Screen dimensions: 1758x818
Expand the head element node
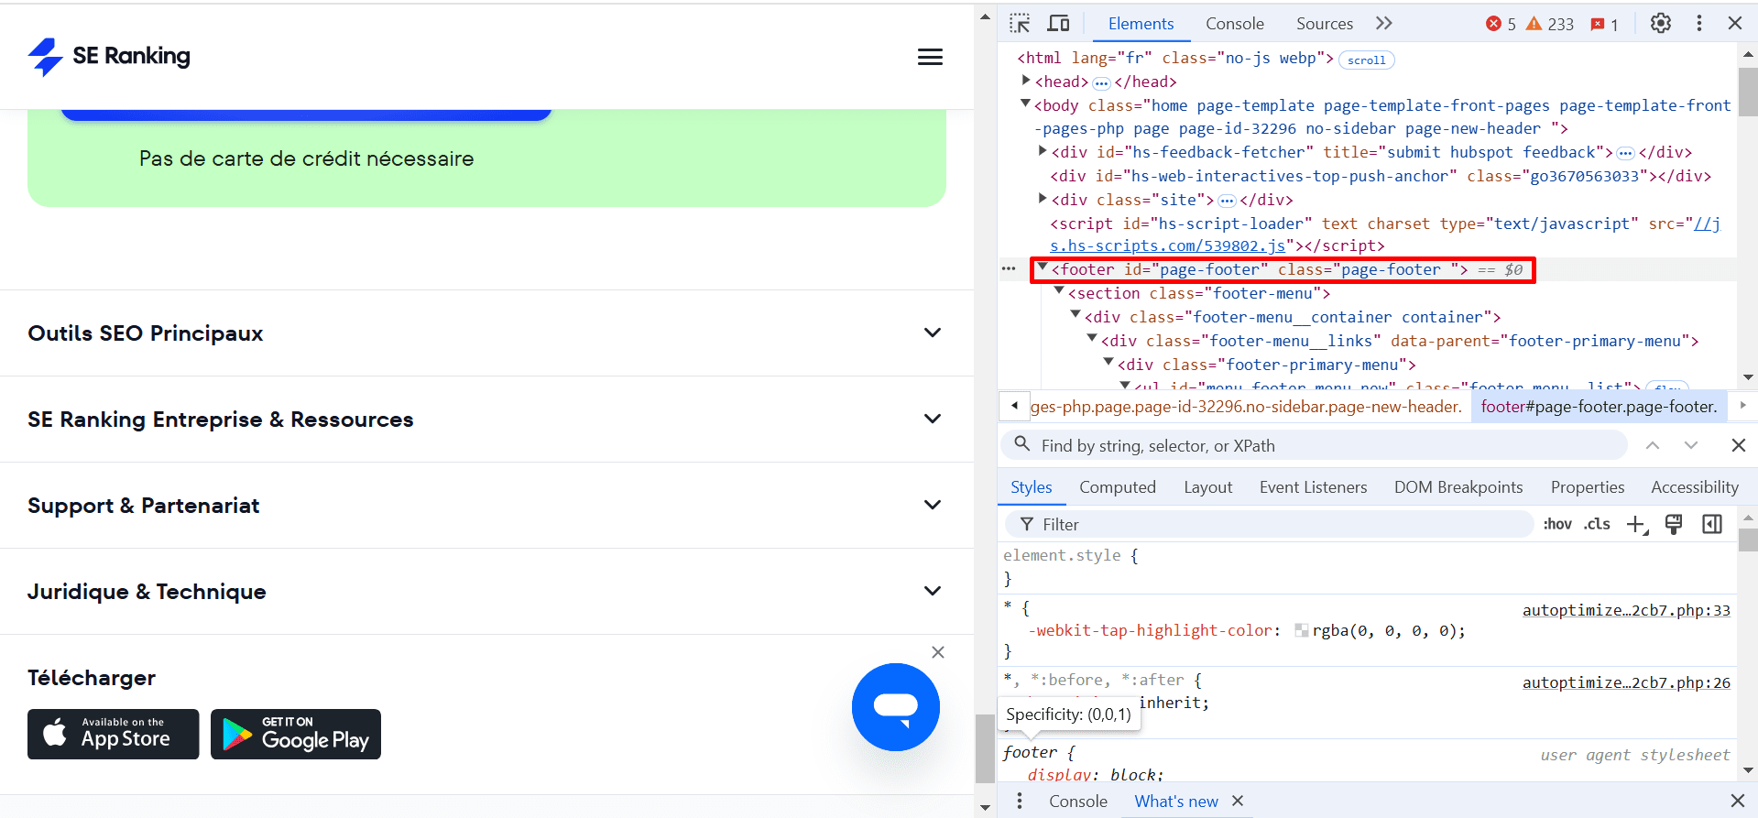point(1026,81)
